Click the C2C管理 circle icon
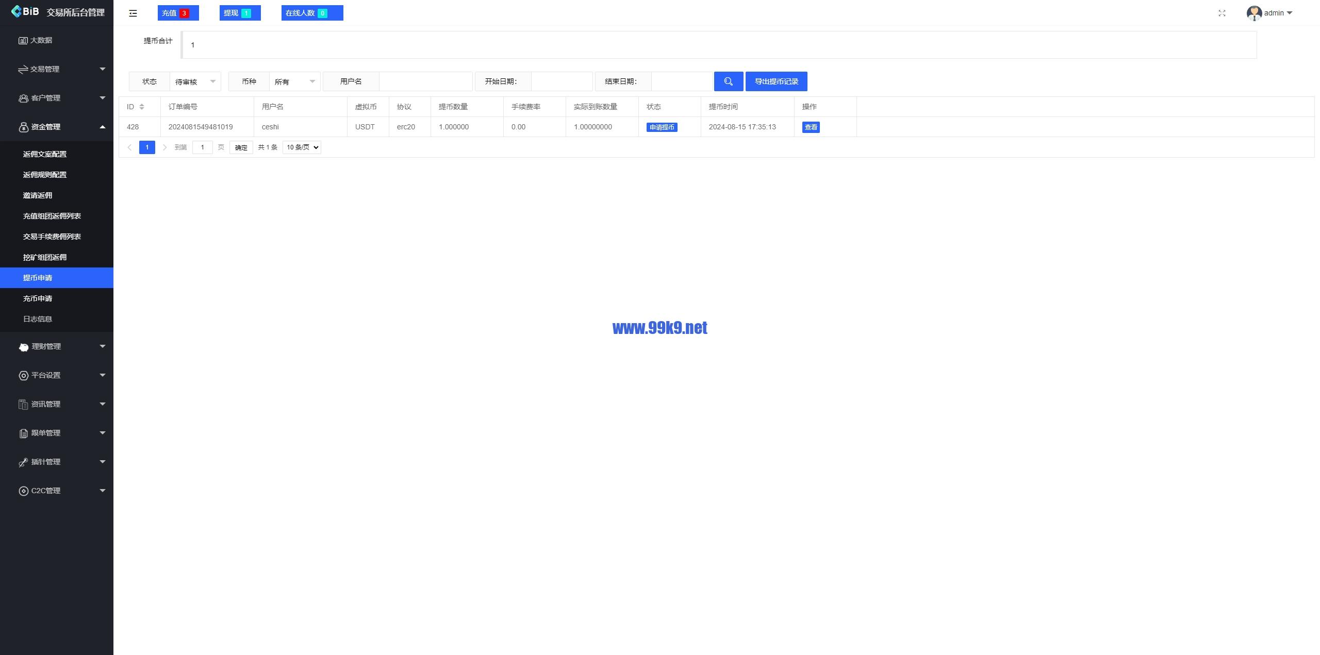 pos(23,491)
